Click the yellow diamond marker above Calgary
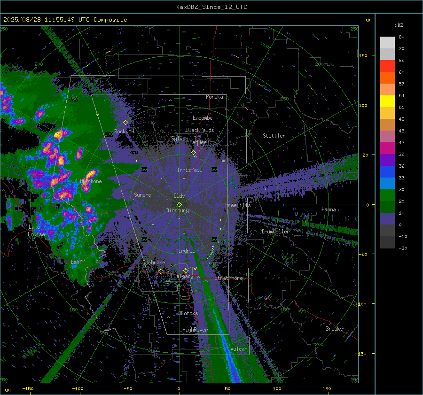The height and width of the screenshot is (395, 423). point(186,271)
